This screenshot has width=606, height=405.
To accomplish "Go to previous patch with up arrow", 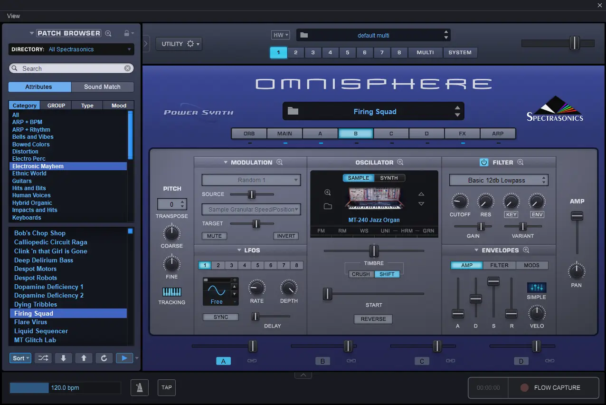I will tap(84, 358).
